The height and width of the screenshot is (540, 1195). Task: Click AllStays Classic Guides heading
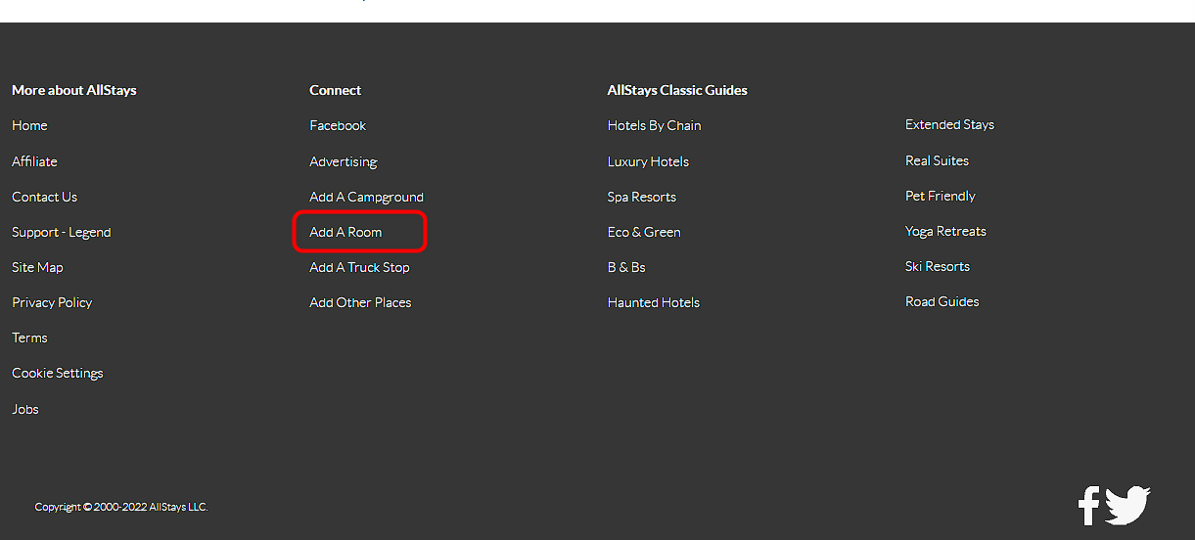[x=677, y=90]
